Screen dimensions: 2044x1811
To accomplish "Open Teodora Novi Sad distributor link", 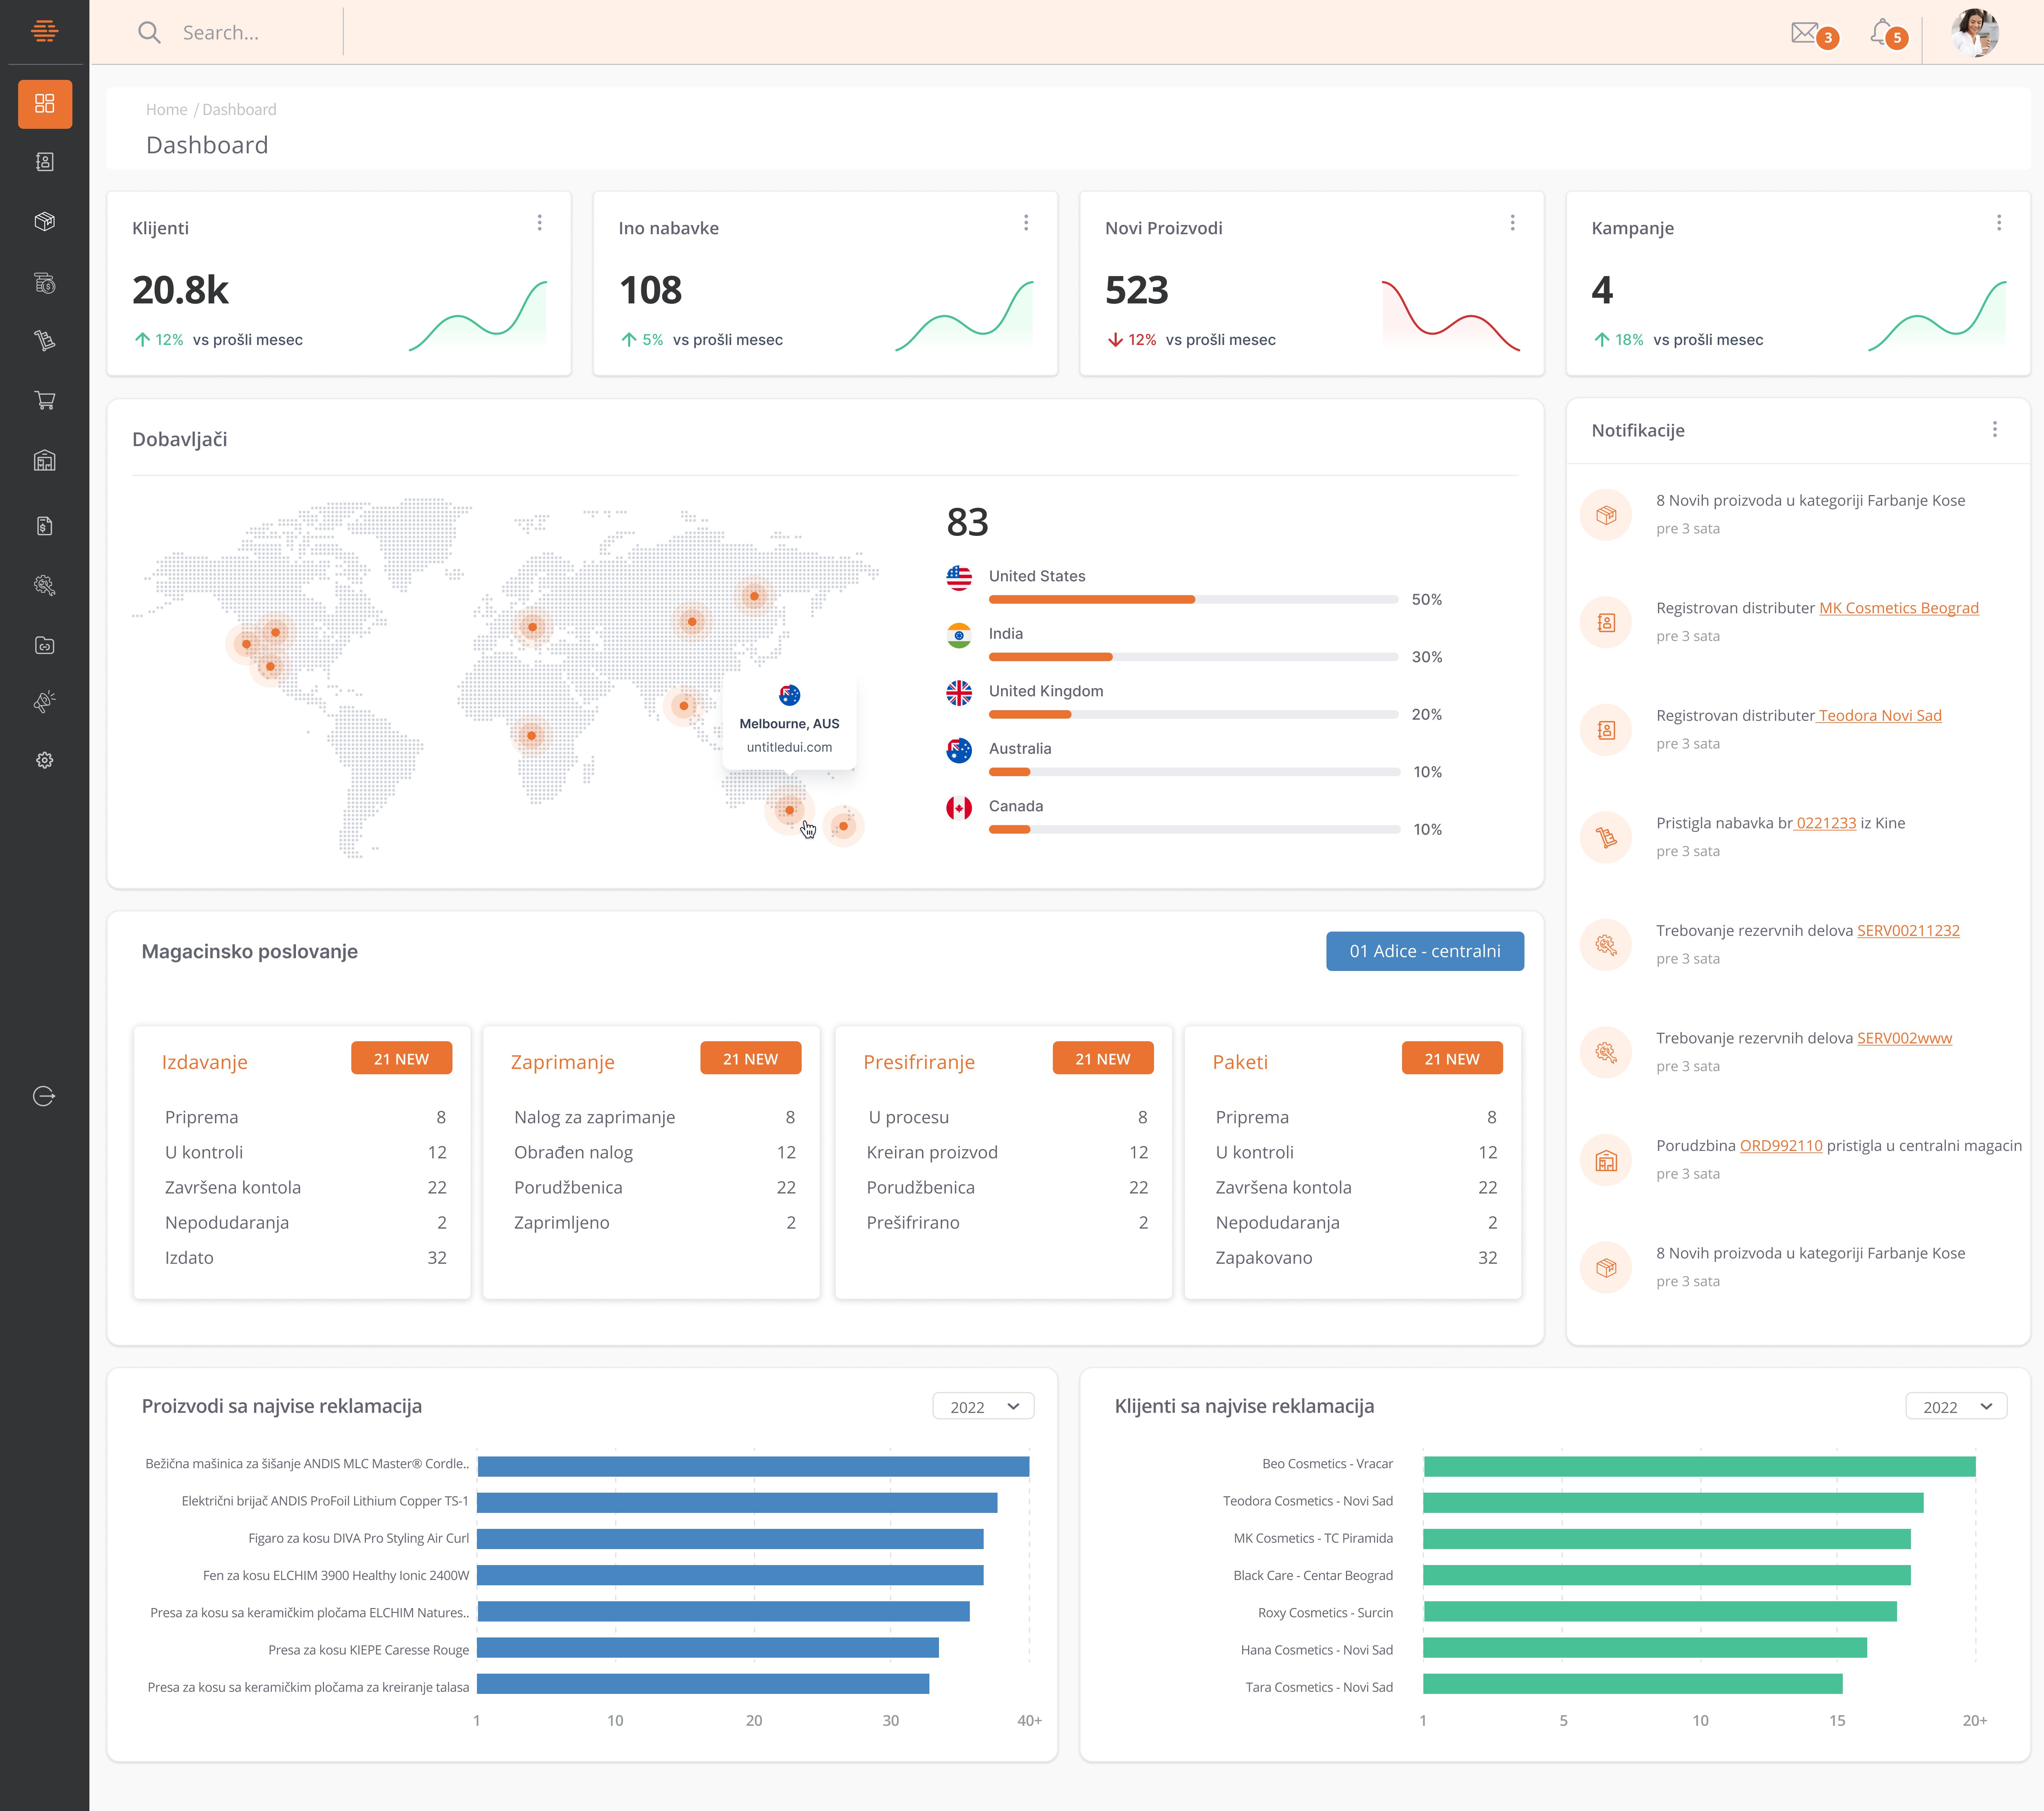I will click(x=1880, y=716).
